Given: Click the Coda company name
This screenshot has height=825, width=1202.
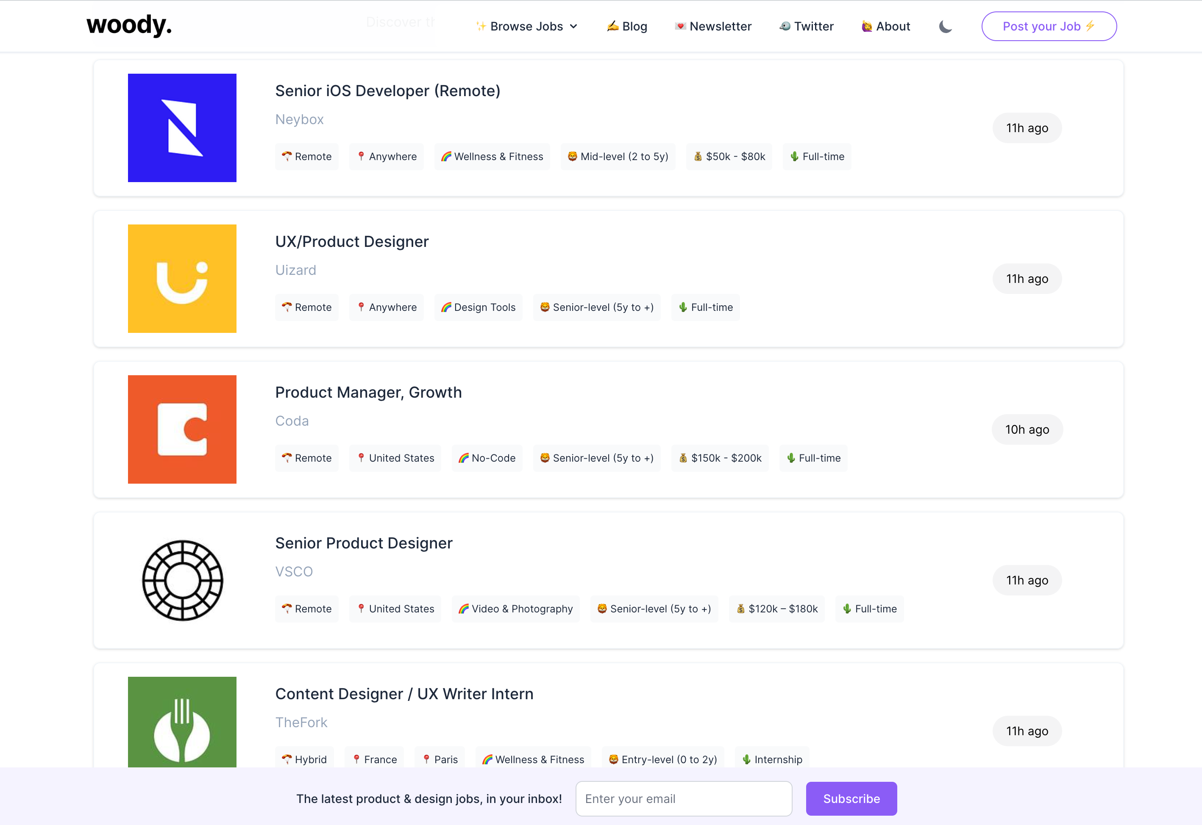Looking at the screenshot, I should pos(292,421).
